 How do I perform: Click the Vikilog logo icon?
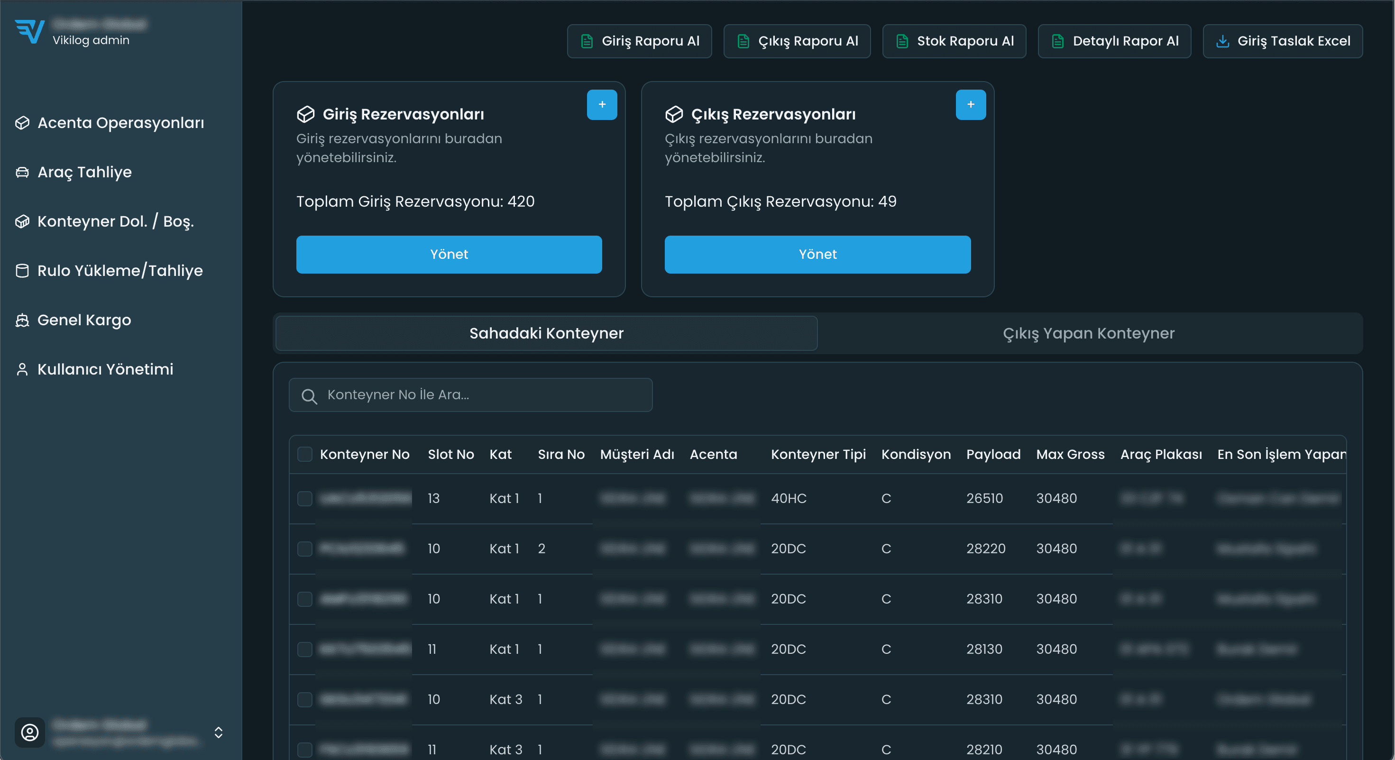click(29, 31)
